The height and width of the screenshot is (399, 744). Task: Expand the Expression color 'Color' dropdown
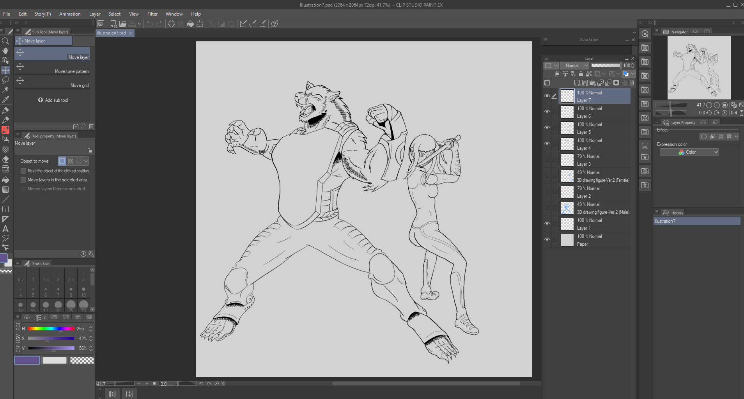(x=689, y=152)
